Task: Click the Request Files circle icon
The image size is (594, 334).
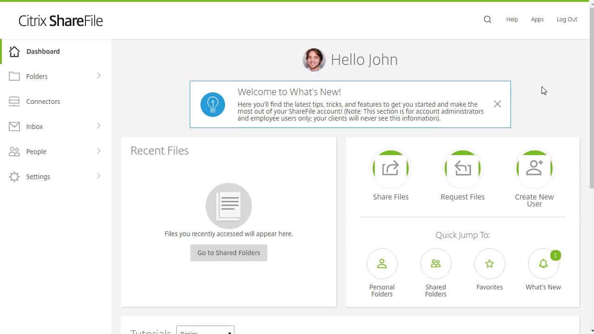Action: click(463, 168)
